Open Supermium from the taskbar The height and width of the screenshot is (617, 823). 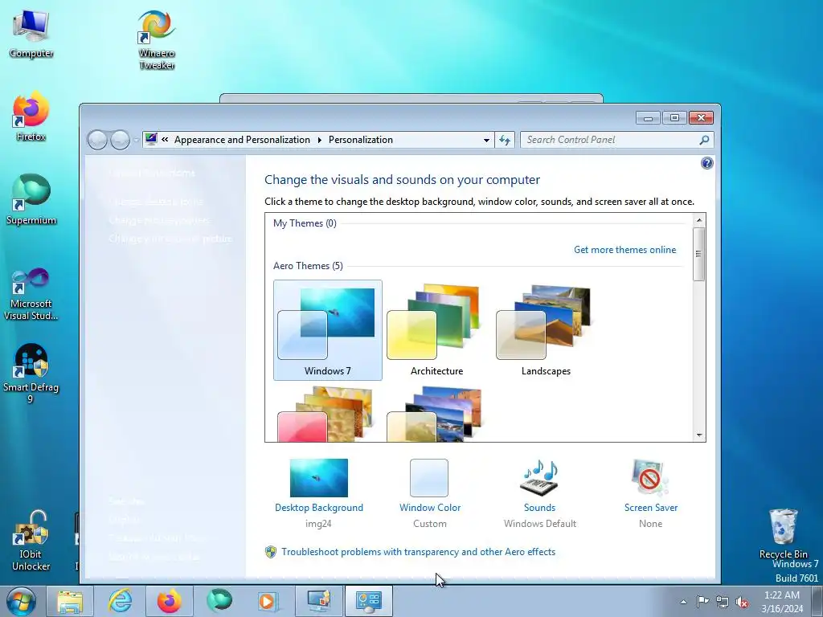(x=219, y=601)
